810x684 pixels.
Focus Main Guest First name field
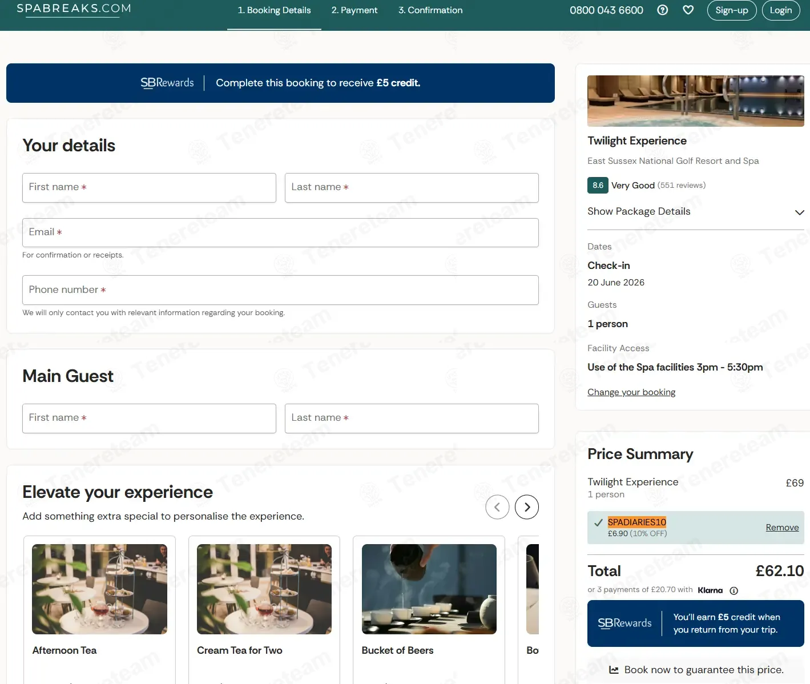point(149,419)
